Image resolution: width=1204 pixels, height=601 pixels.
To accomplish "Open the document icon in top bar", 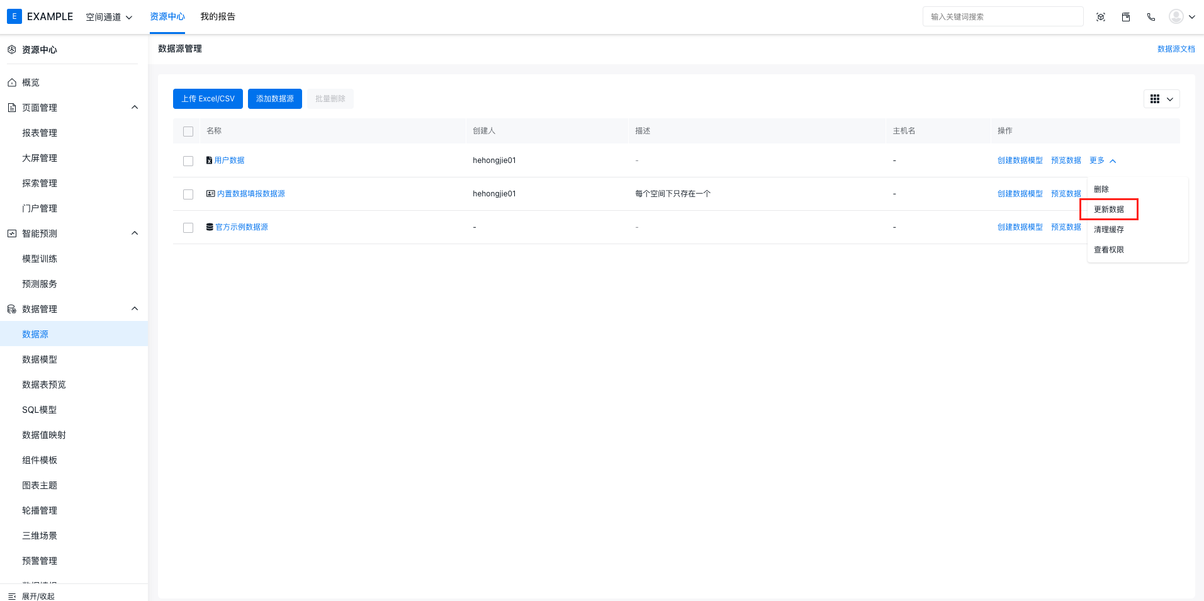I will (x=1126, y=17).
